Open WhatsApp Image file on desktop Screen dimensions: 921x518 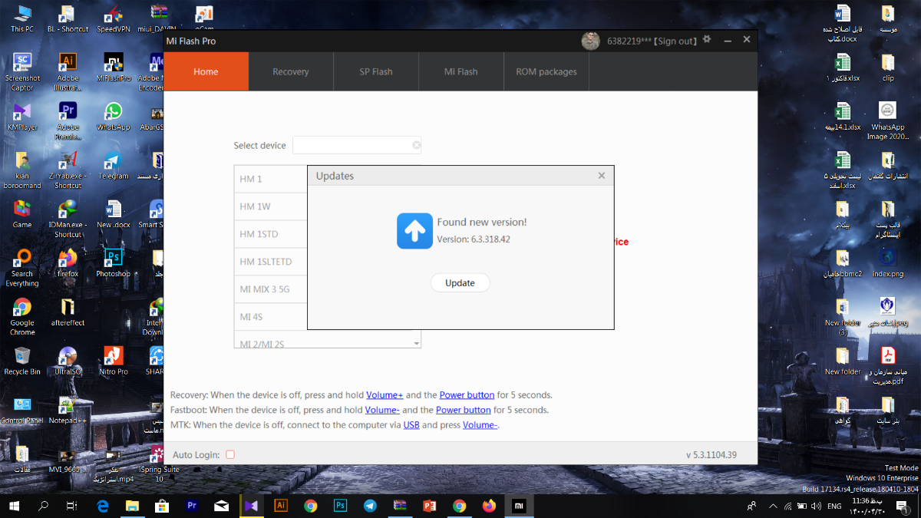click(888, 120)
